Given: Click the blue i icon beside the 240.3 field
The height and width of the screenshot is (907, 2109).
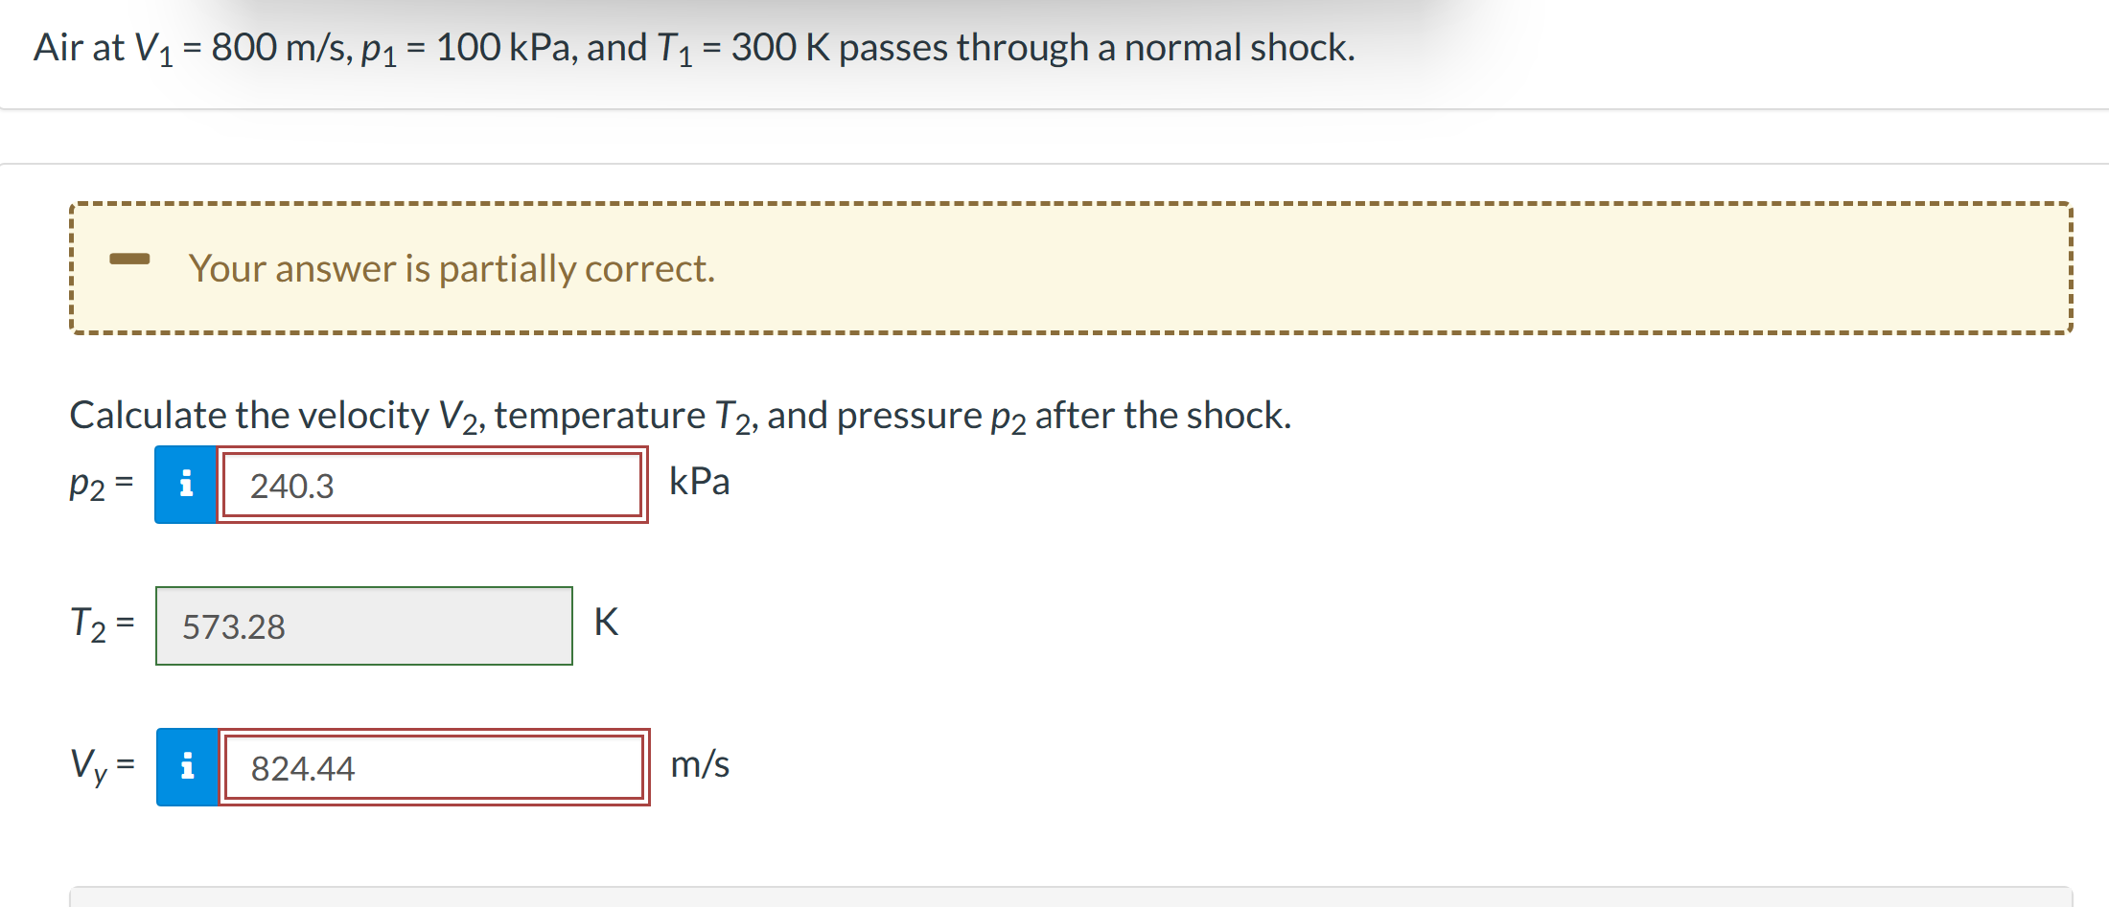Looking at the screenshot, I should [x=186, y=486].
